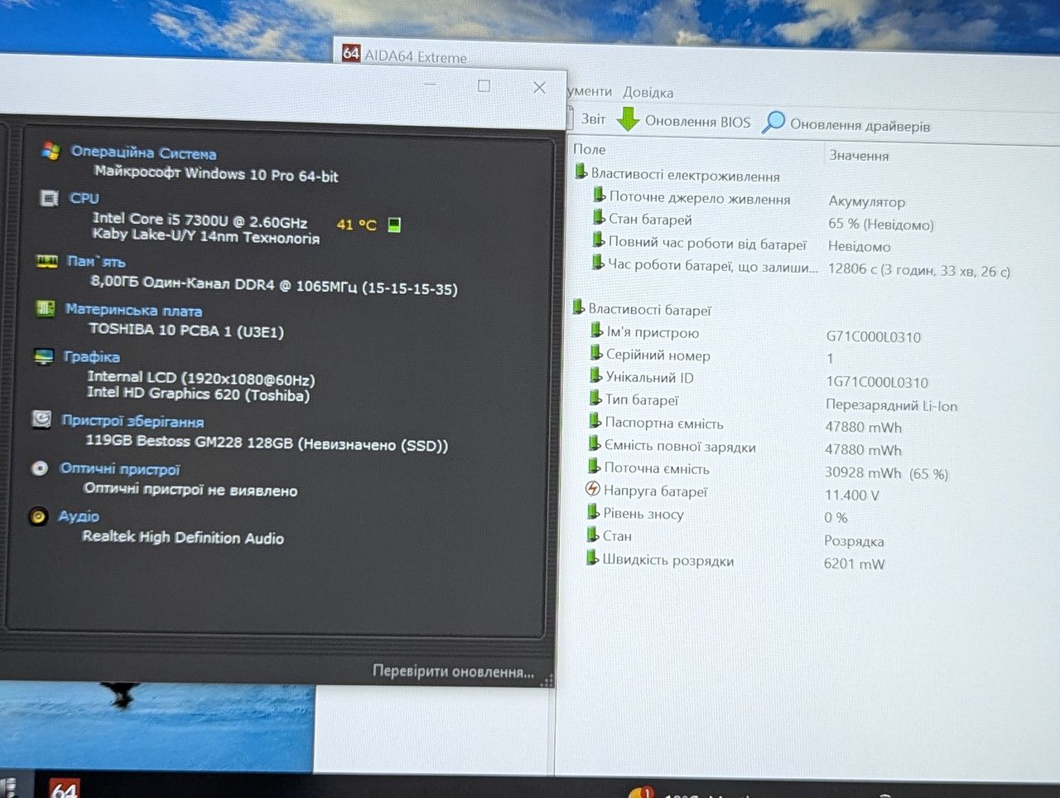Open the Довідка menu in AIDA64
The height and width of the screenshot is (798, 1060).
(648, 92)
